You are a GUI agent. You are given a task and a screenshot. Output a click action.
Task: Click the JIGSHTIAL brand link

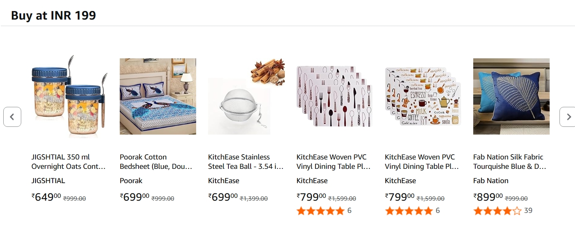48,181
